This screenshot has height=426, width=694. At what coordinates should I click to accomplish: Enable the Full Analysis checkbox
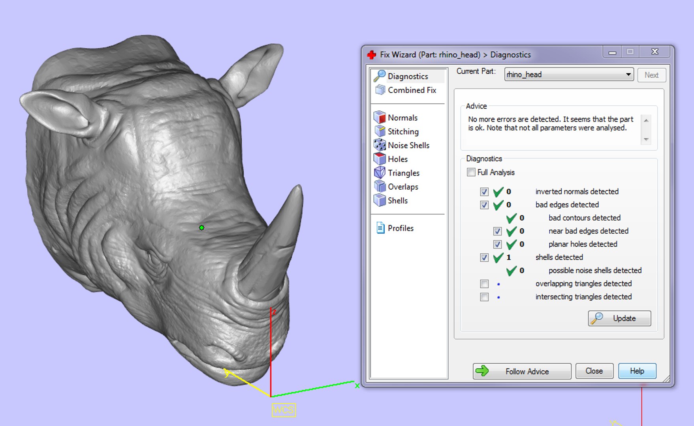click(x=471, y=172)
